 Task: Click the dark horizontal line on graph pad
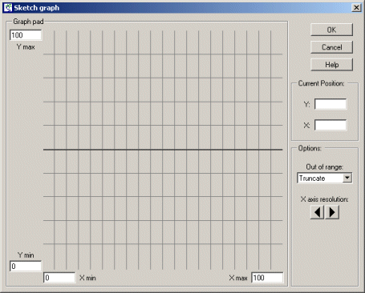(163, 150)
